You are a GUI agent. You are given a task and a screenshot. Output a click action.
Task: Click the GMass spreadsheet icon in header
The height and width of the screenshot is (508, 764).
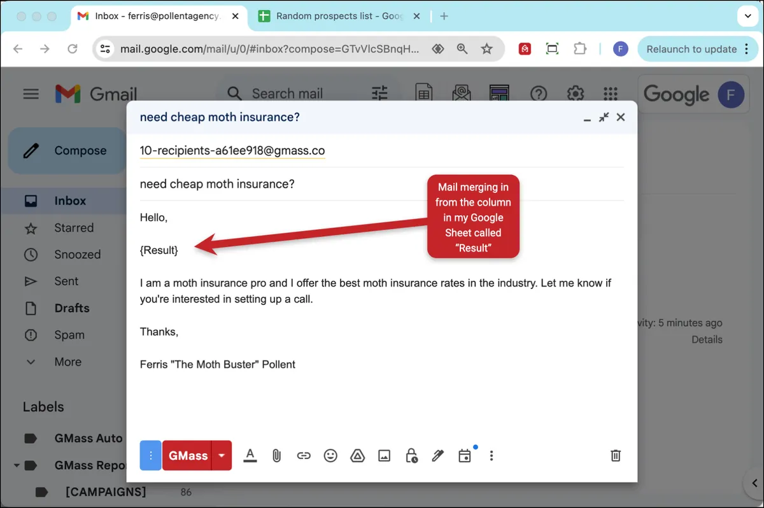[x=424, y=94]
